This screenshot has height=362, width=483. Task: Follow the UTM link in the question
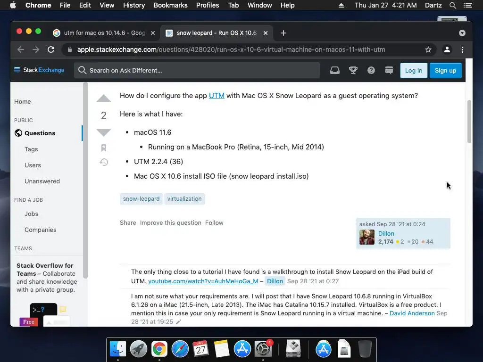pyautogui.click(x=217, y=96)
